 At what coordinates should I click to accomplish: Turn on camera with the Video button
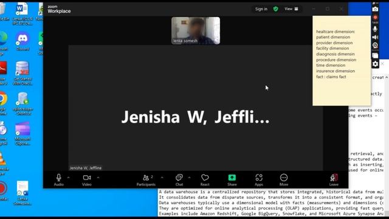pyautogui.click(x=86, y=180)
